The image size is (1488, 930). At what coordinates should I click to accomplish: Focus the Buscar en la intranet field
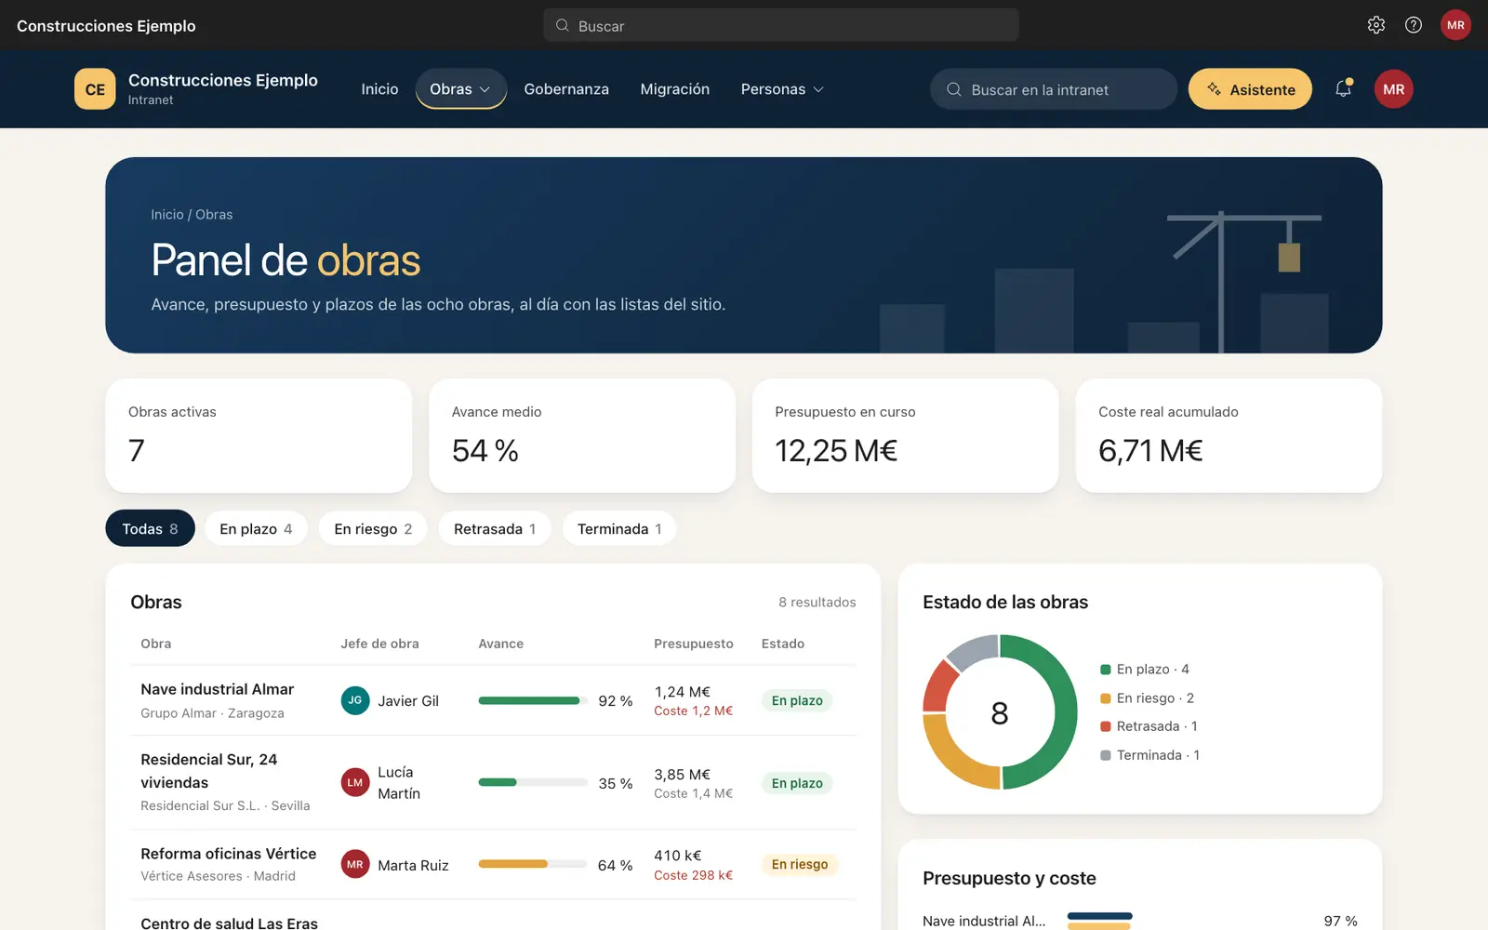pos(1054,89)
